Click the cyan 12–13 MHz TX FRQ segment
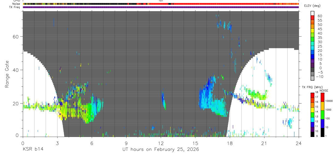The width and height of the screenshot is (336, 155). click(x=312, y=119)
